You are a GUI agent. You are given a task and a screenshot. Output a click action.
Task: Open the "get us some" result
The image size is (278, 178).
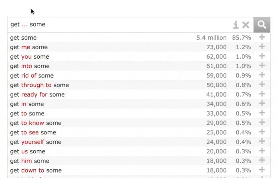pyautogui.click(x=27, y=151)
